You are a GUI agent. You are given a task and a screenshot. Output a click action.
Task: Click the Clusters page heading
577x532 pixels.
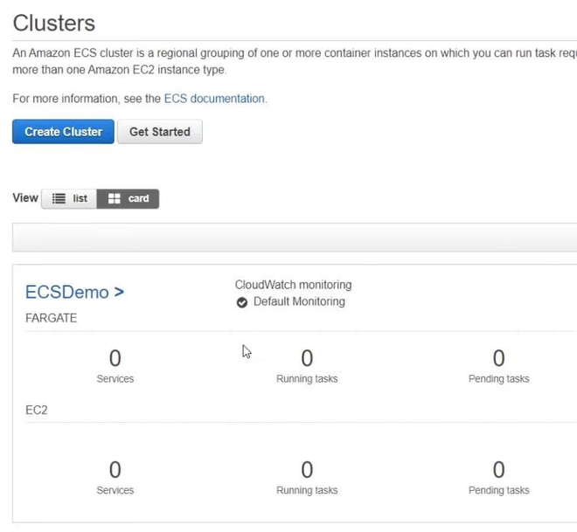54,24
